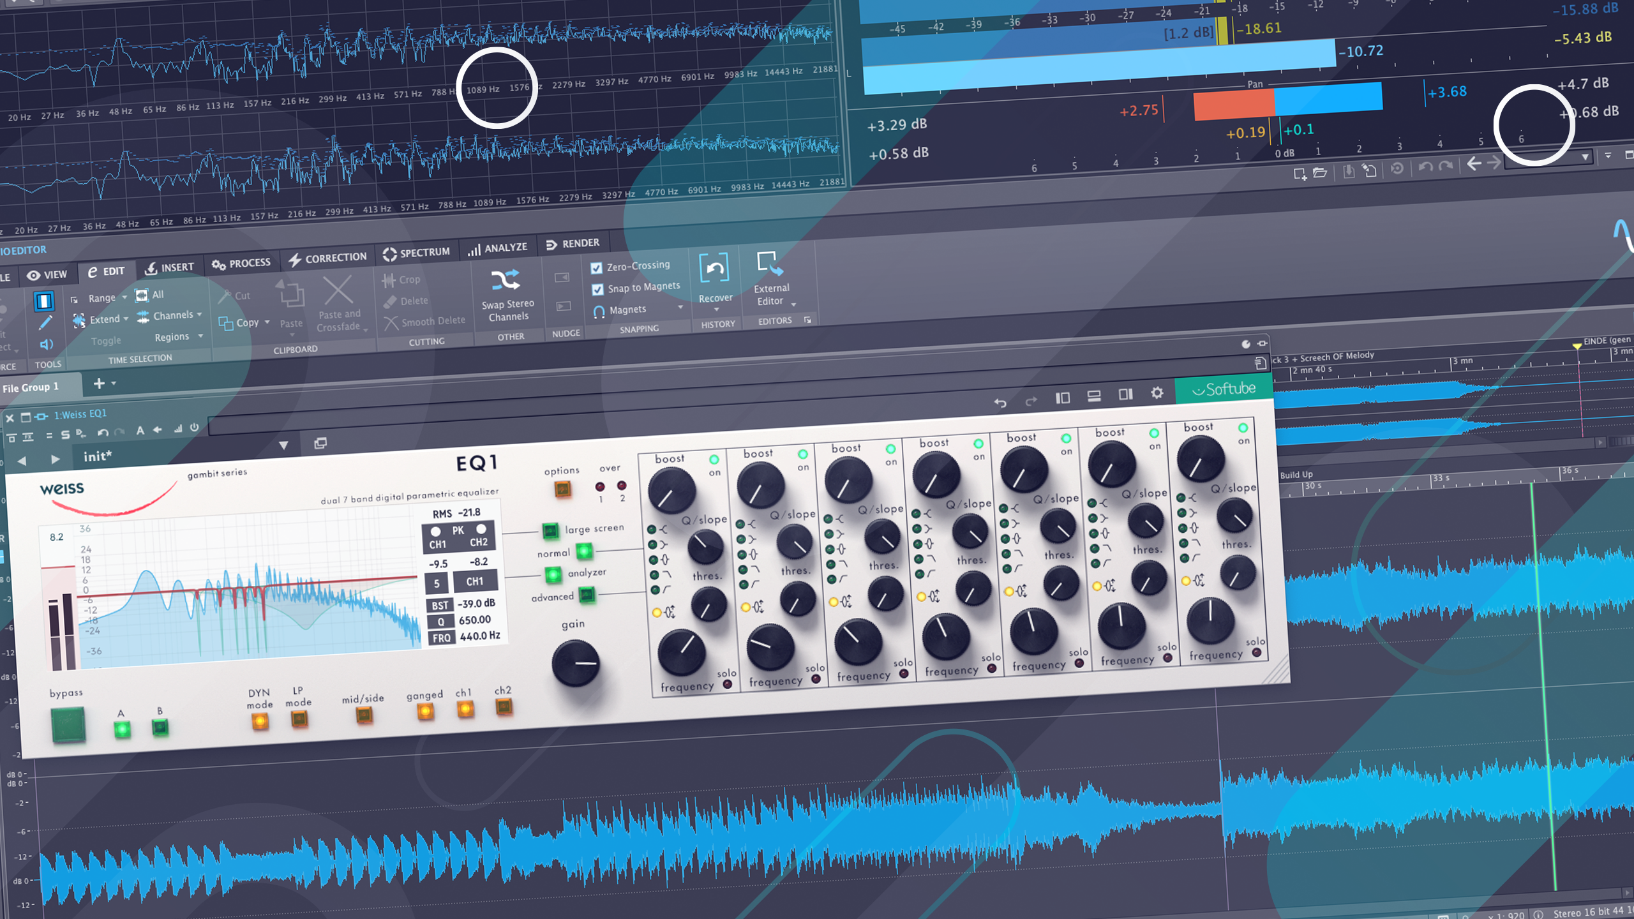1634x919 pixels.
Task: Go to next preset arrow
Action: pyautogui.click(x=55, y=459)
